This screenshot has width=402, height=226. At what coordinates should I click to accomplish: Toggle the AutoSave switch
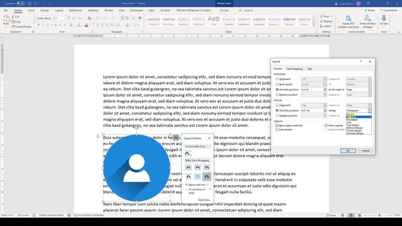(21, 3)
